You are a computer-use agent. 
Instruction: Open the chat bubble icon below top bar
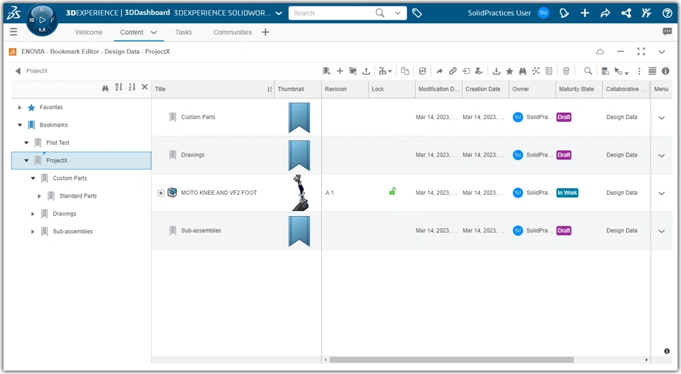click(667, 31)
